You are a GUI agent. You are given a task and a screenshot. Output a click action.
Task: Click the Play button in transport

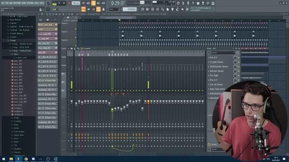coord(59,3)
